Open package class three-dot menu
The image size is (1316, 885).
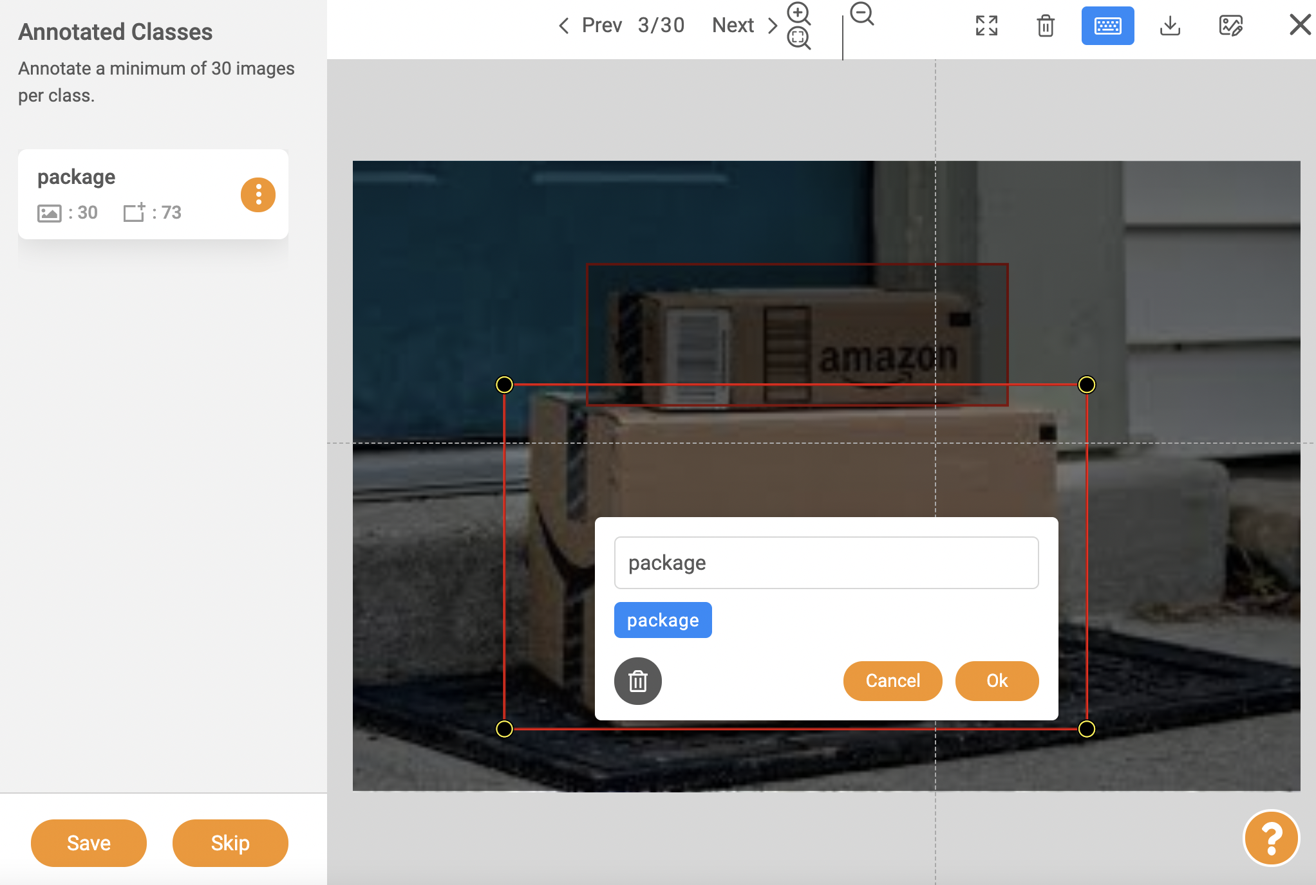click(x=258, y=194)
